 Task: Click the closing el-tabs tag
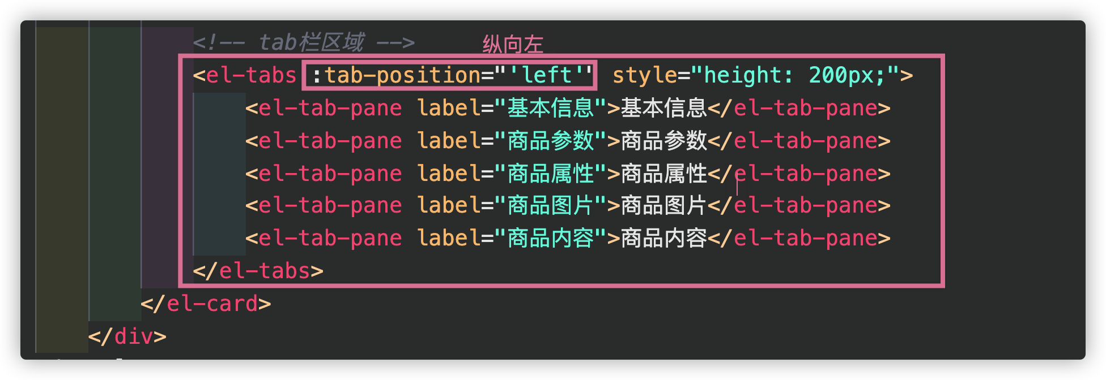(x=258, y=271)
